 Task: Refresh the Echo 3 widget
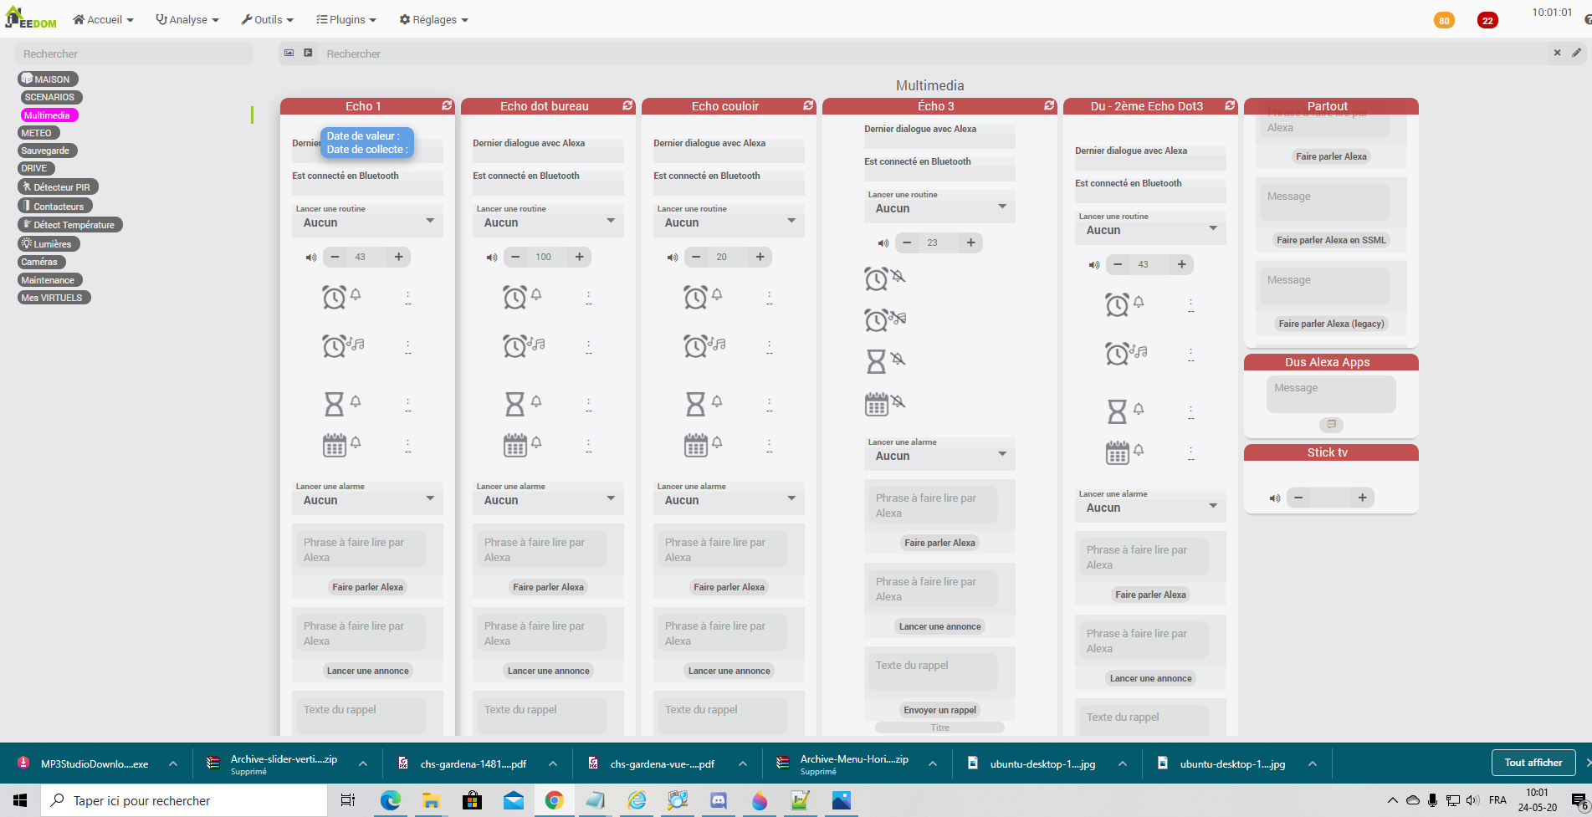click(x=1049, y=105)
